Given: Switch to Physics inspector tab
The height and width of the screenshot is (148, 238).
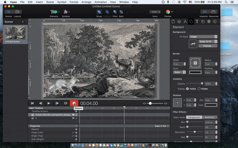Looking at the screenshot, I should (x=209, y=22).
